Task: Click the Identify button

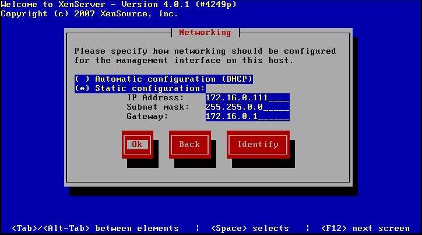Action: [258, 145]
